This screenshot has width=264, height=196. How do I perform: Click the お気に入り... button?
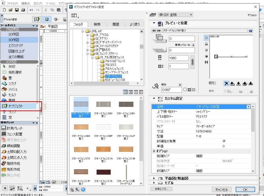tap(162, 189)
